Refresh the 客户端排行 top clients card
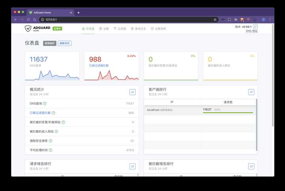 coord(251,92)
